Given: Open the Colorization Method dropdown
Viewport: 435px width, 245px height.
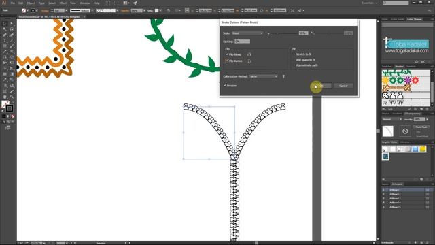Looking at the screenshot, I should point(263,76).
